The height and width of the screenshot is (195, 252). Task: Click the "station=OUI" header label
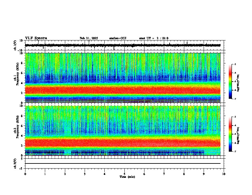(x=118, y=38)
